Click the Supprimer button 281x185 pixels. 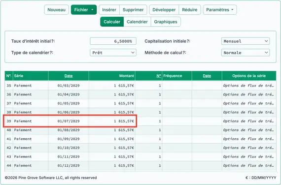click(133, 10)
